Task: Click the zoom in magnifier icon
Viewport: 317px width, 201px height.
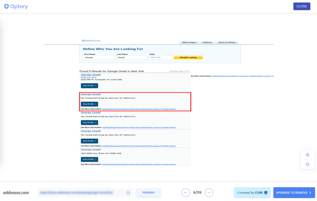Action: (307, 155)
